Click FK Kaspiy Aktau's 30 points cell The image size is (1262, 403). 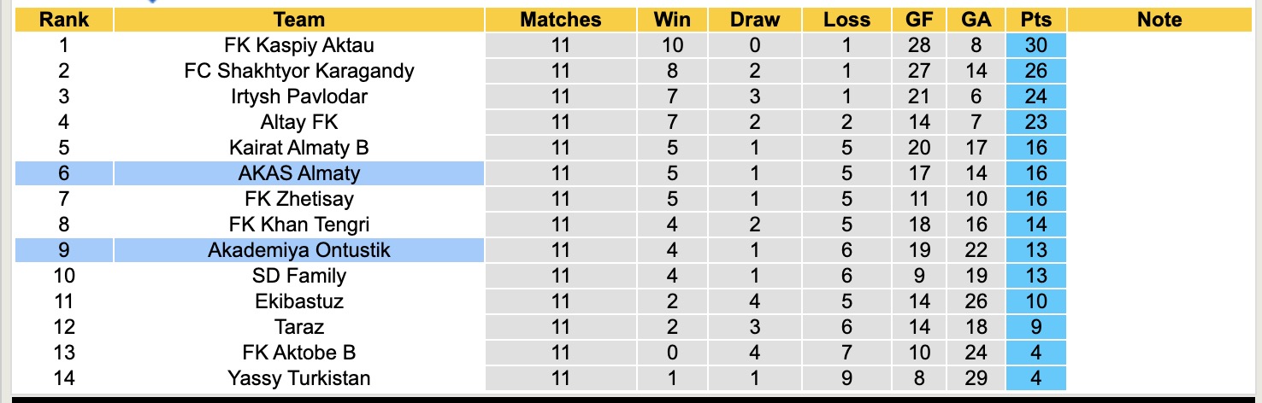point(1036,45)
